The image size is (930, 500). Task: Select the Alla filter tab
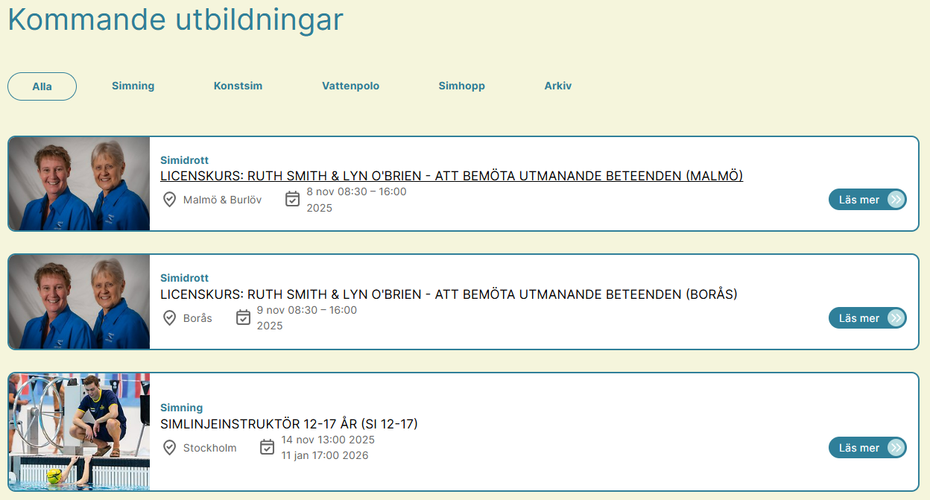point(42,86)
